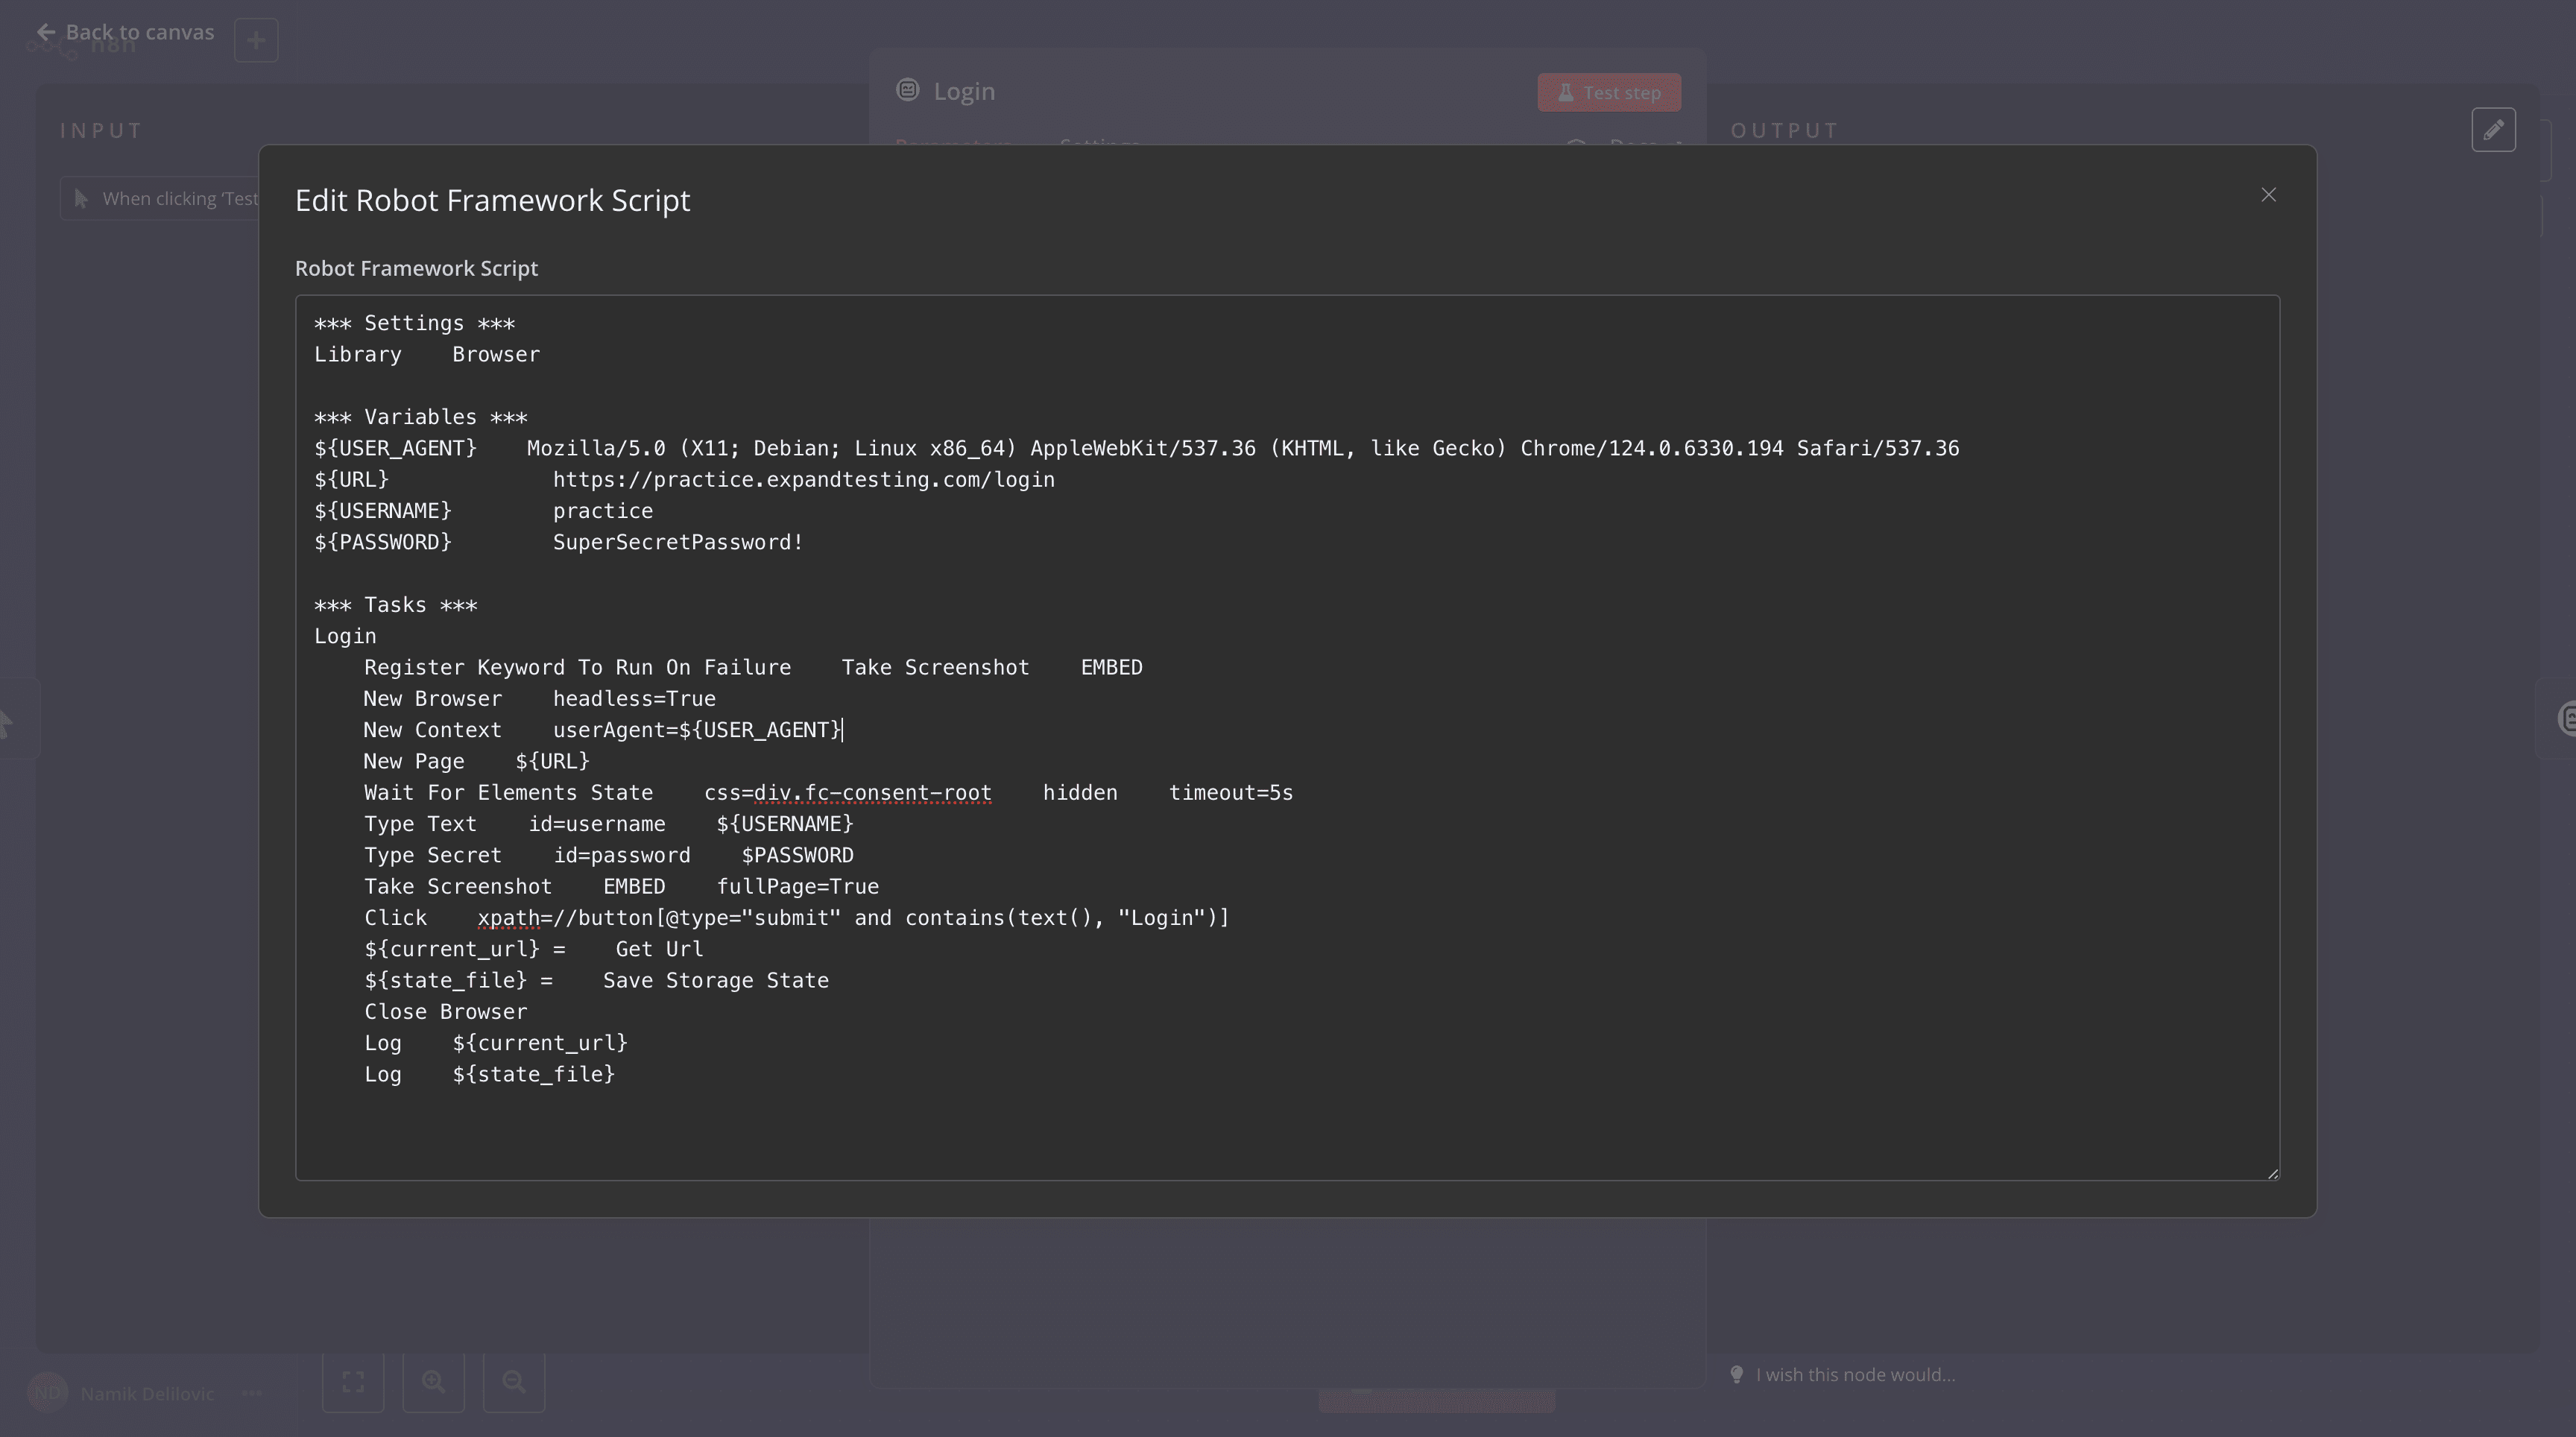
Task: Click the fit-to-view icon in the canvas controls
Action: click(353, 1381)
